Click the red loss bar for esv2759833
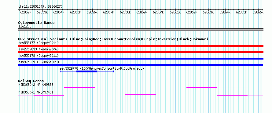 [141, 52]
